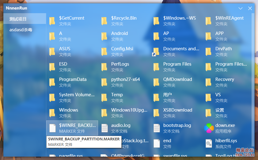Click the 用户 folder name
Screen dimensions: 258x160
(168, 95)
